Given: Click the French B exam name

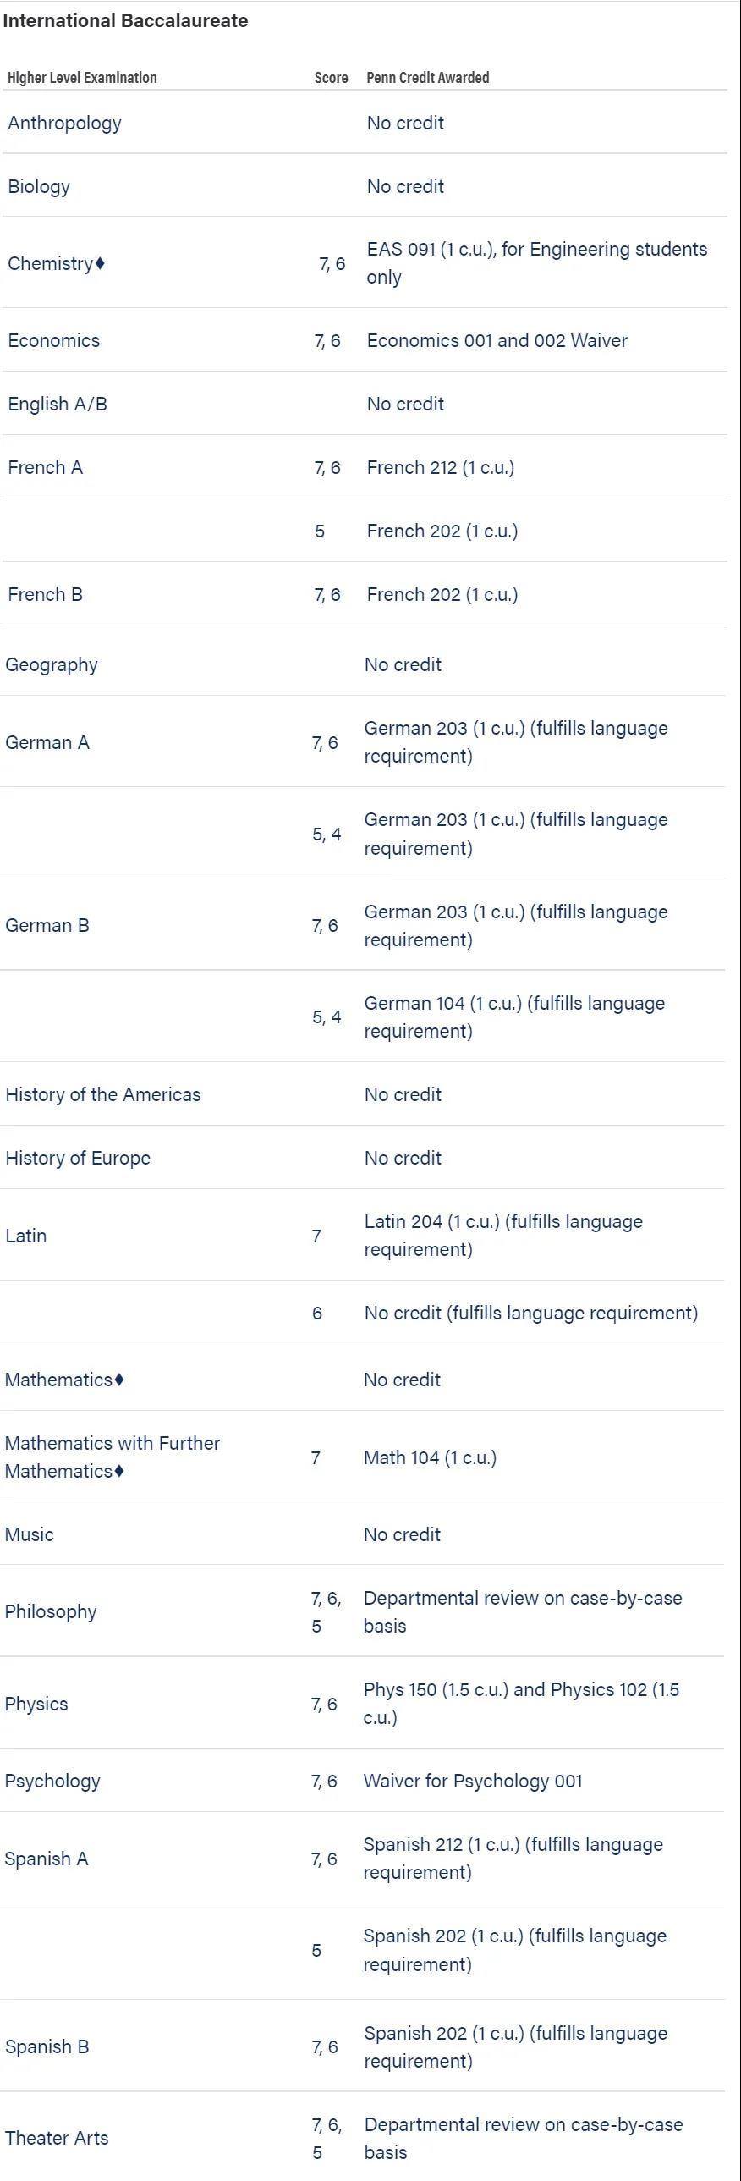Looking at the screenshot, I should click(x=45, y=594).
